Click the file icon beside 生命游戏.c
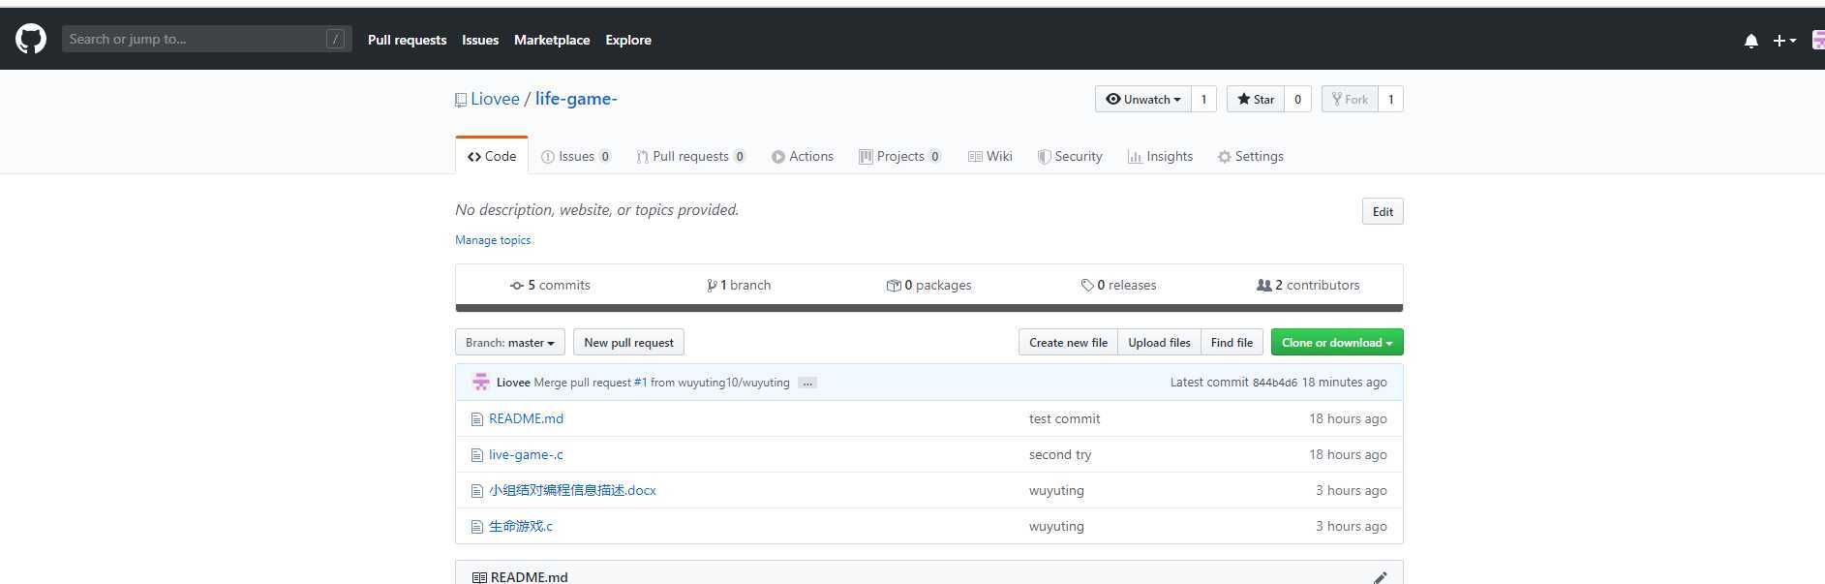Image resolution: width=1825 pixels, height=584 pixels. [476, 527]
